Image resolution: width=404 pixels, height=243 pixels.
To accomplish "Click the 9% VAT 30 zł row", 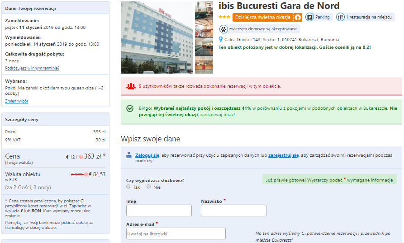I will [x=55, y=140].
